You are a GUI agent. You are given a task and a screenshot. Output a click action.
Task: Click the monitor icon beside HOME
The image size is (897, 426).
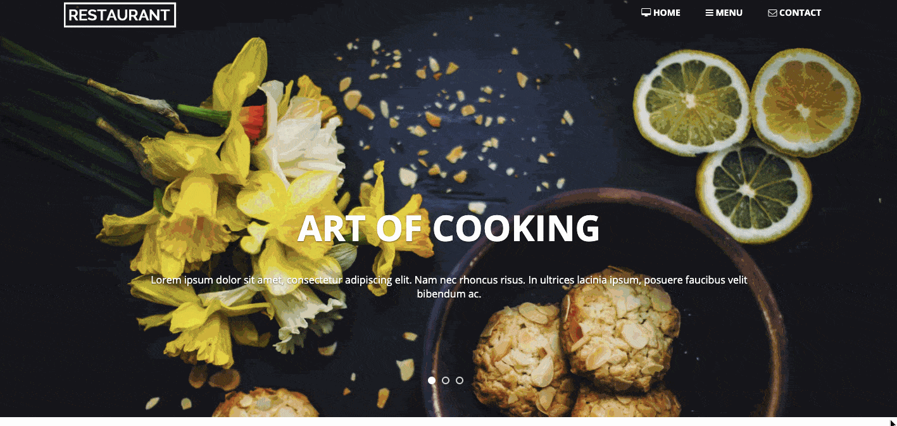click(x=646, y=13)
